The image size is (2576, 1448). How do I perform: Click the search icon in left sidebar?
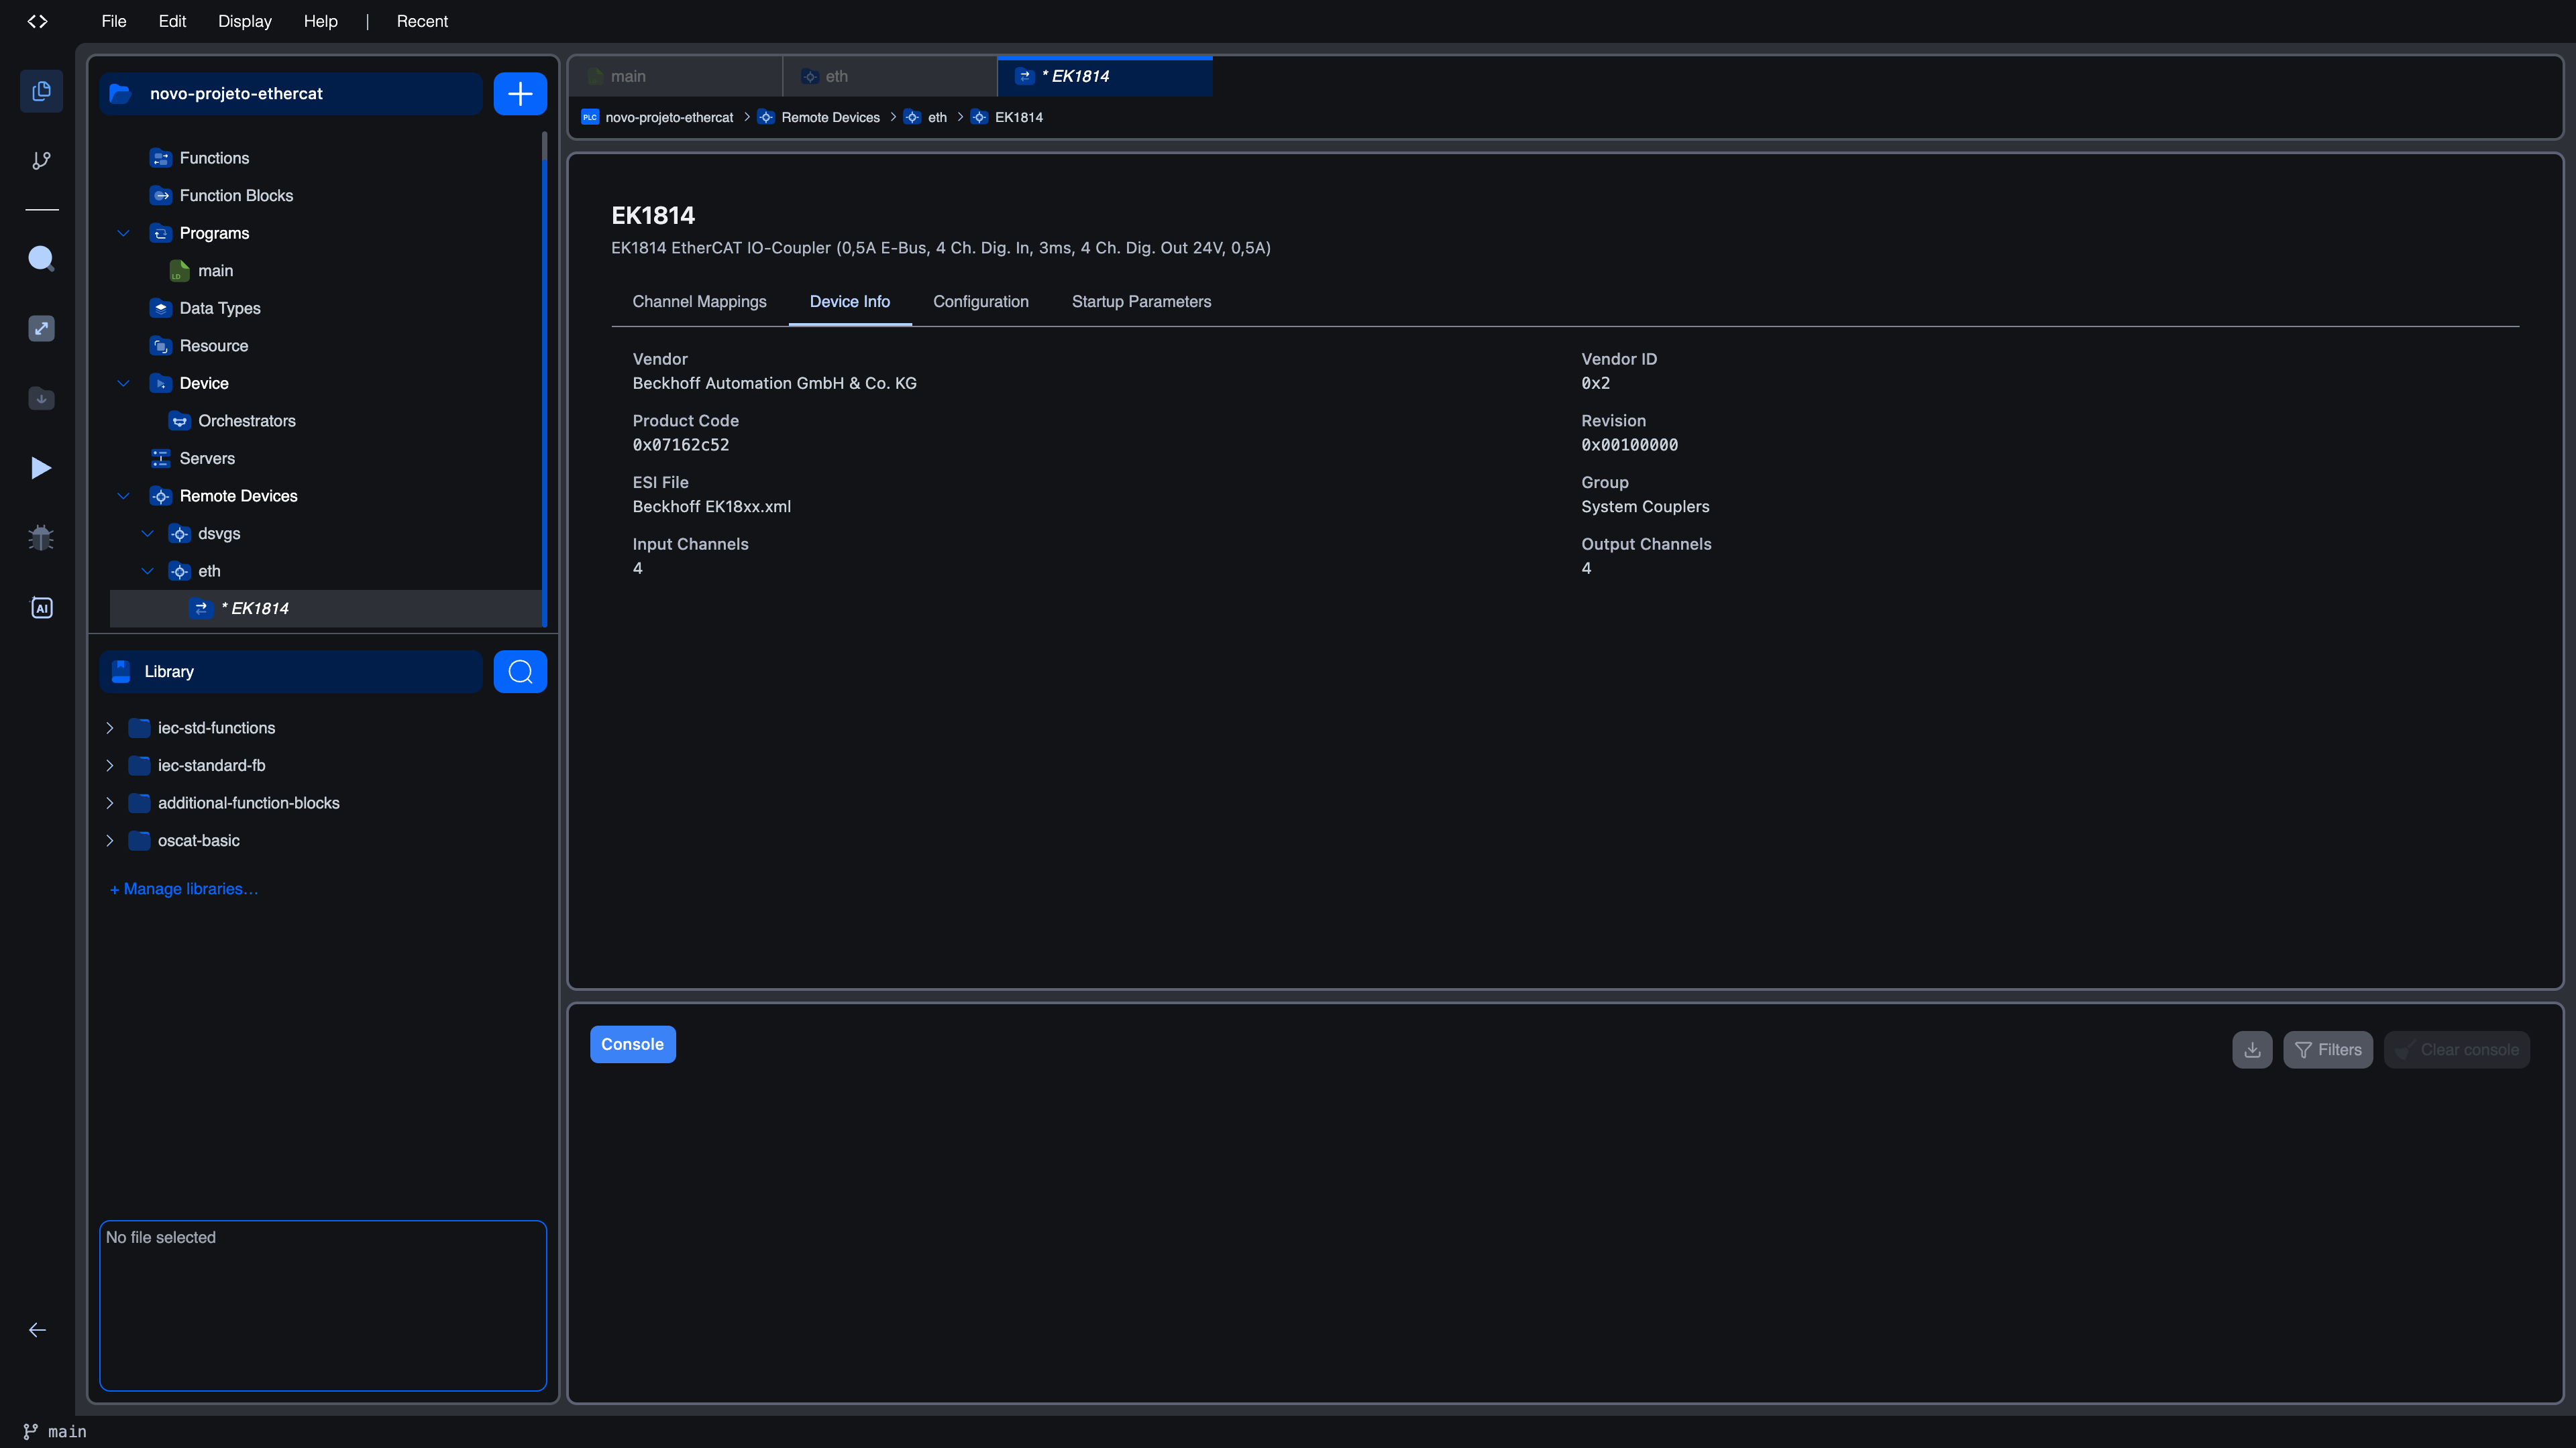point(41,258)
